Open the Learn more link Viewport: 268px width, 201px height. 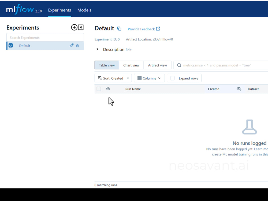[261, 149]
